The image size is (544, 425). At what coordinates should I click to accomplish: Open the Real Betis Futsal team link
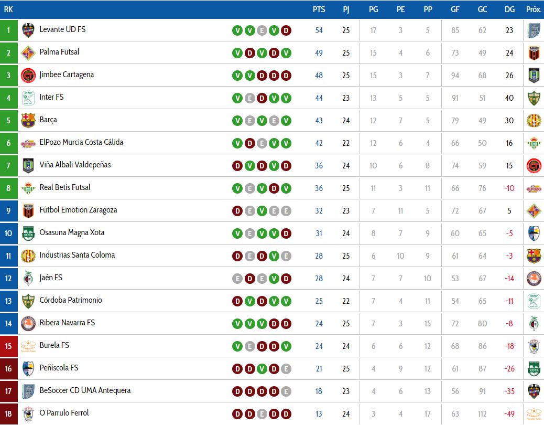pos(65,187)
